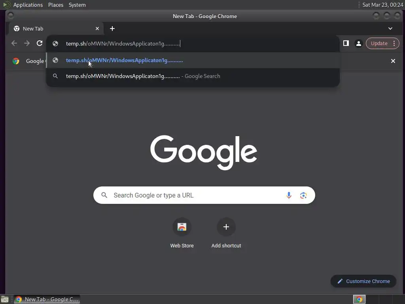Screen dimensions: 405x304
Task: Open the Web Store shortcut
Action: point(182,234)
